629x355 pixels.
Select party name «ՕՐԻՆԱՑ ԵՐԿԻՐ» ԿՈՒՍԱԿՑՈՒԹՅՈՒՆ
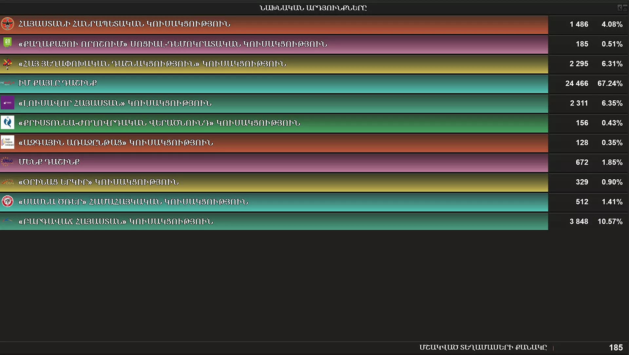coord(99,182)
